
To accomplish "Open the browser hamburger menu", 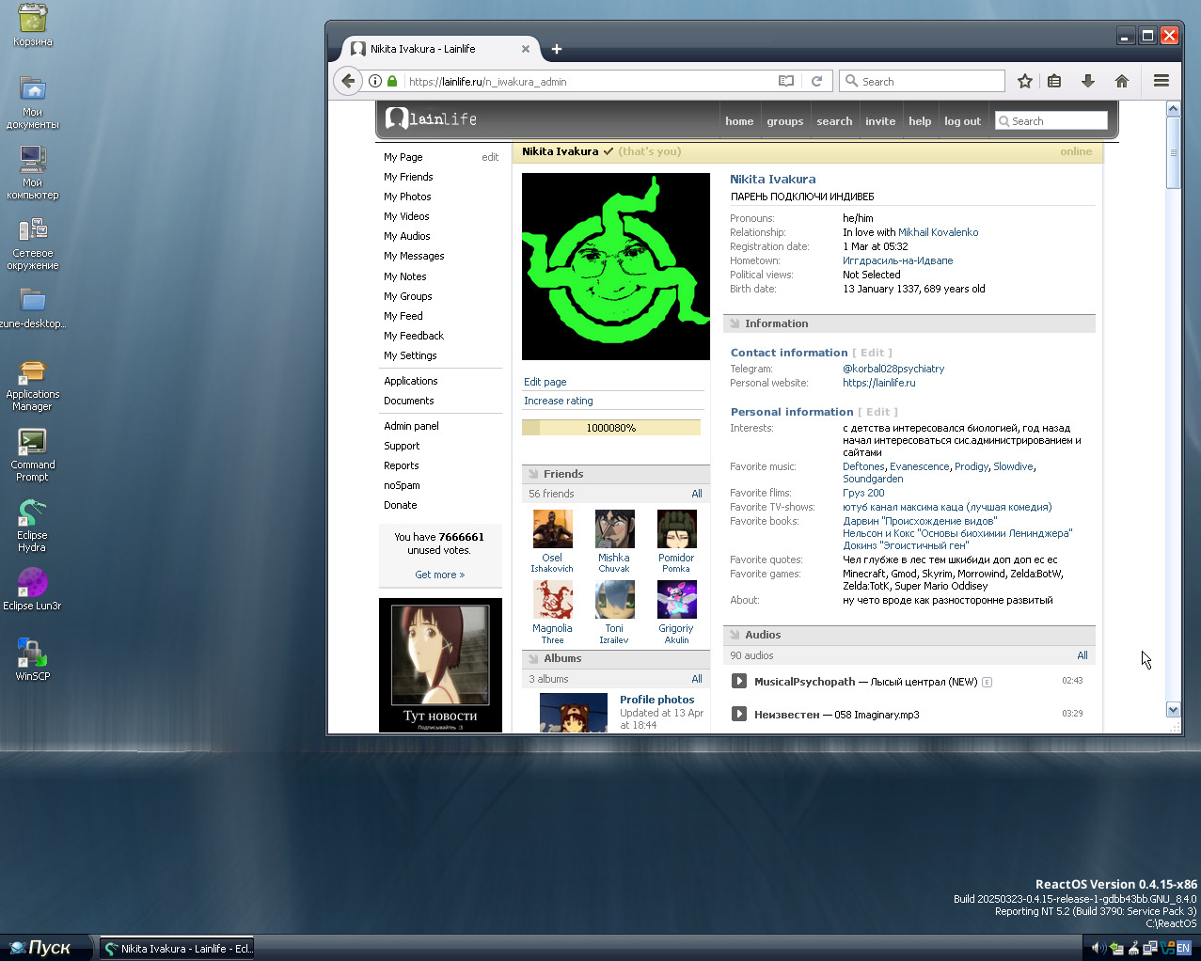I will 1161,82.
